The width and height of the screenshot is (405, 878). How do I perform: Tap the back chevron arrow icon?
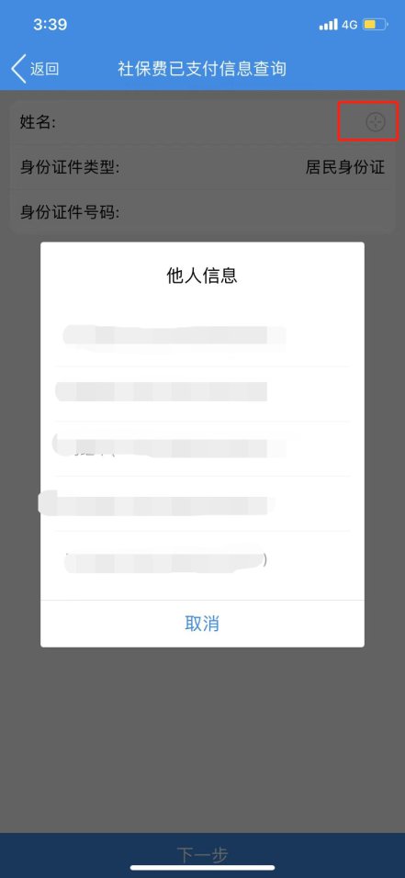tap(18, 69)
